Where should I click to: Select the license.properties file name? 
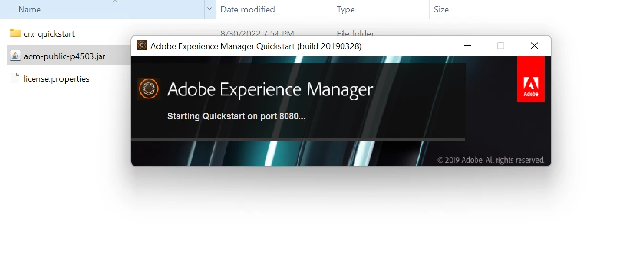point(56,79)
